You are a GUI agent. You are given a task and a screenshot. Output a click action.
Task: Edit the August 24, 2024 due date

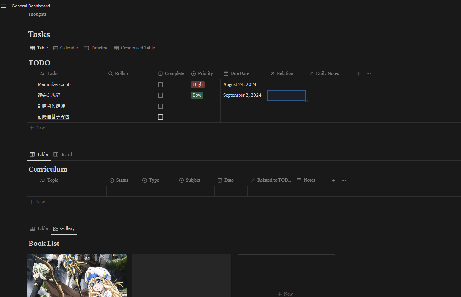pyautogui.click(x=240, y=84)
